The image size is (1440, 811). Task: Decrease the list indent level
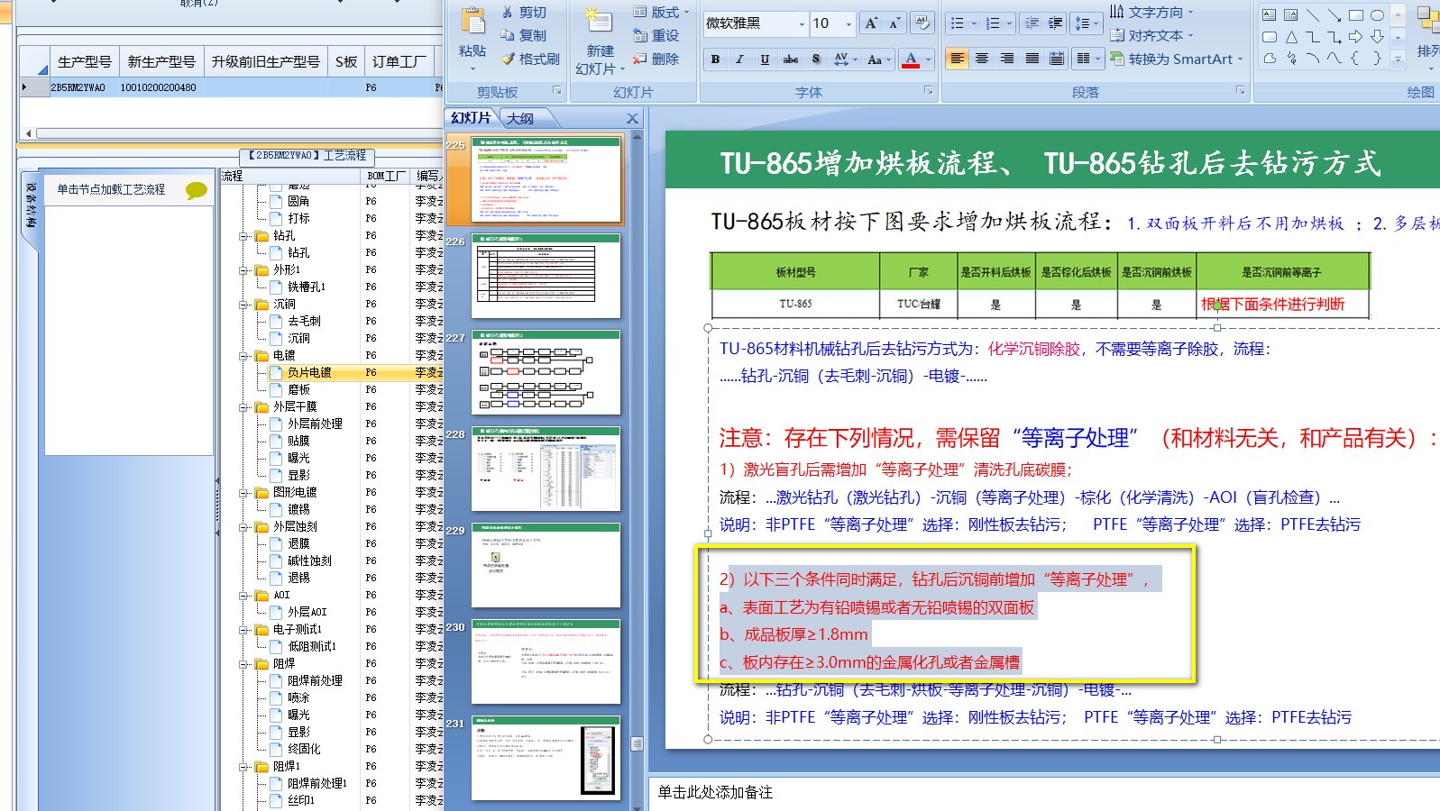(x=1032, y=23)
